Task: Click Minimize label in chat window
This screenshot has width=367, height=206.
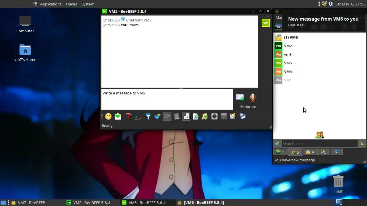Action: [x=248, y=106]
